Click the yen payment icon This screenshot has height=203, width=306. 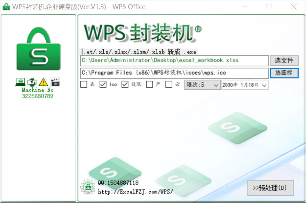point(32,82)
